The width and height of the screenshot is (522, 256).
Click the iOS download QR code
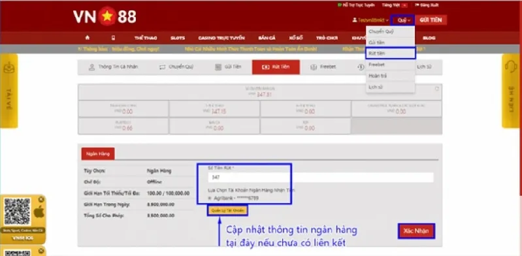point(17,212)
